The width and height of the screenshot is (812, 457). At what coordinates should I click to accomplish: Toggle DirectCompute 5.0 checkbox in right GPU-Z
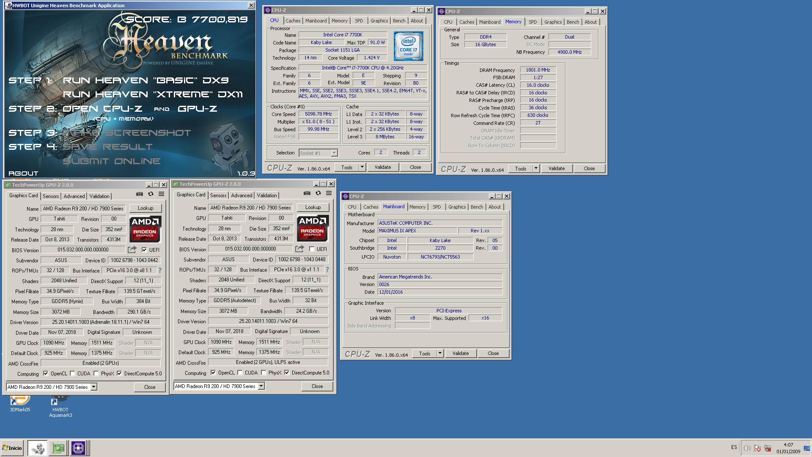click(287, 373)
